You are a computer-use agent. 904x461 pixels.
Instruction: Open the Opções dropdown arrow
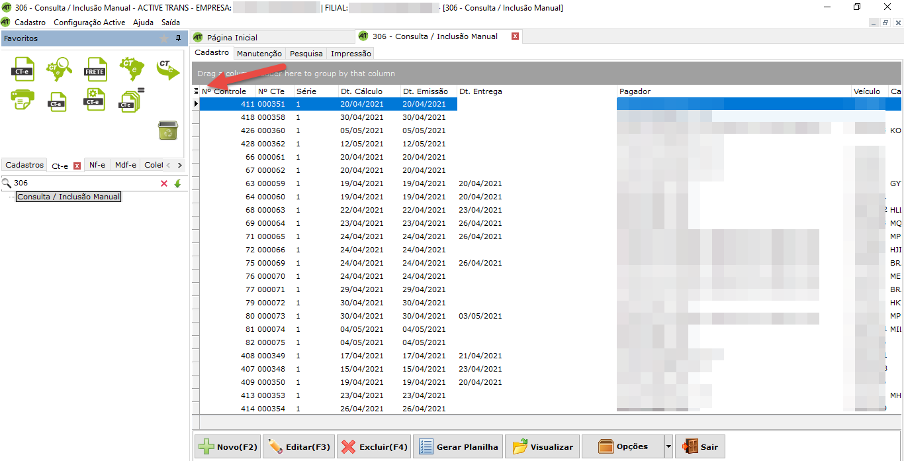point(668,447)
